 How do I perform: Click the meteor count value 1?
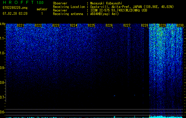[42, 14]
